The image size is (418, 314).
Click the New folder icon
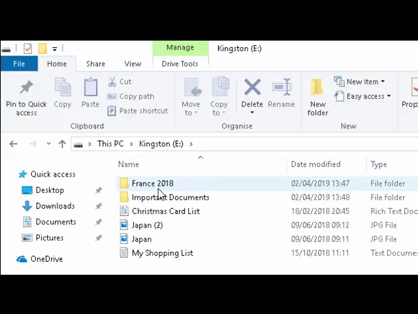pos(317,88)
